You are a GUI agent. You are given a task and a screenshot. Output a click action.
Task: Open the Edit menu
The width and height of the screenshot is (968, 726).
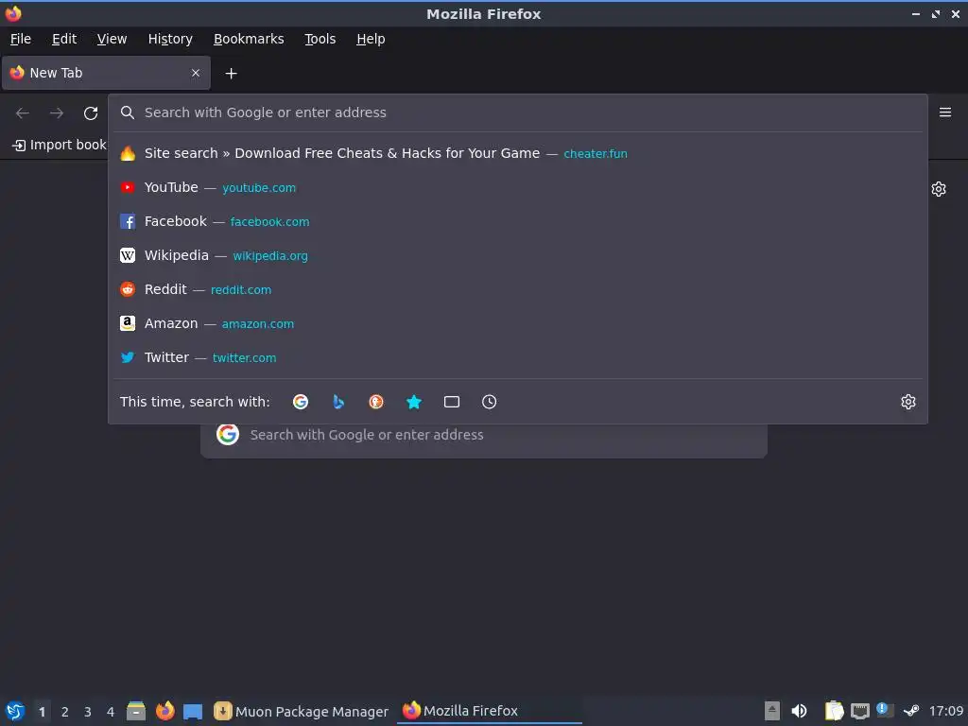coord(64,39)
